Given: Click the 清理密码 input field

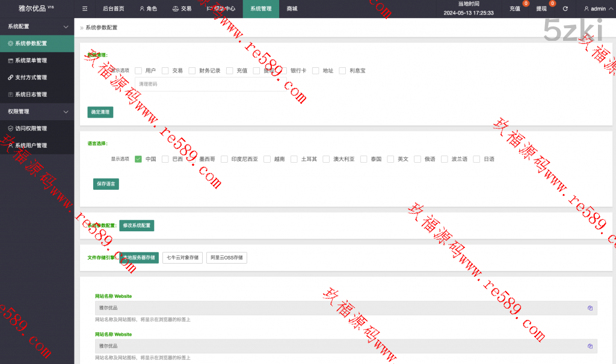Looking at the screenshot, I should [208, 85].
